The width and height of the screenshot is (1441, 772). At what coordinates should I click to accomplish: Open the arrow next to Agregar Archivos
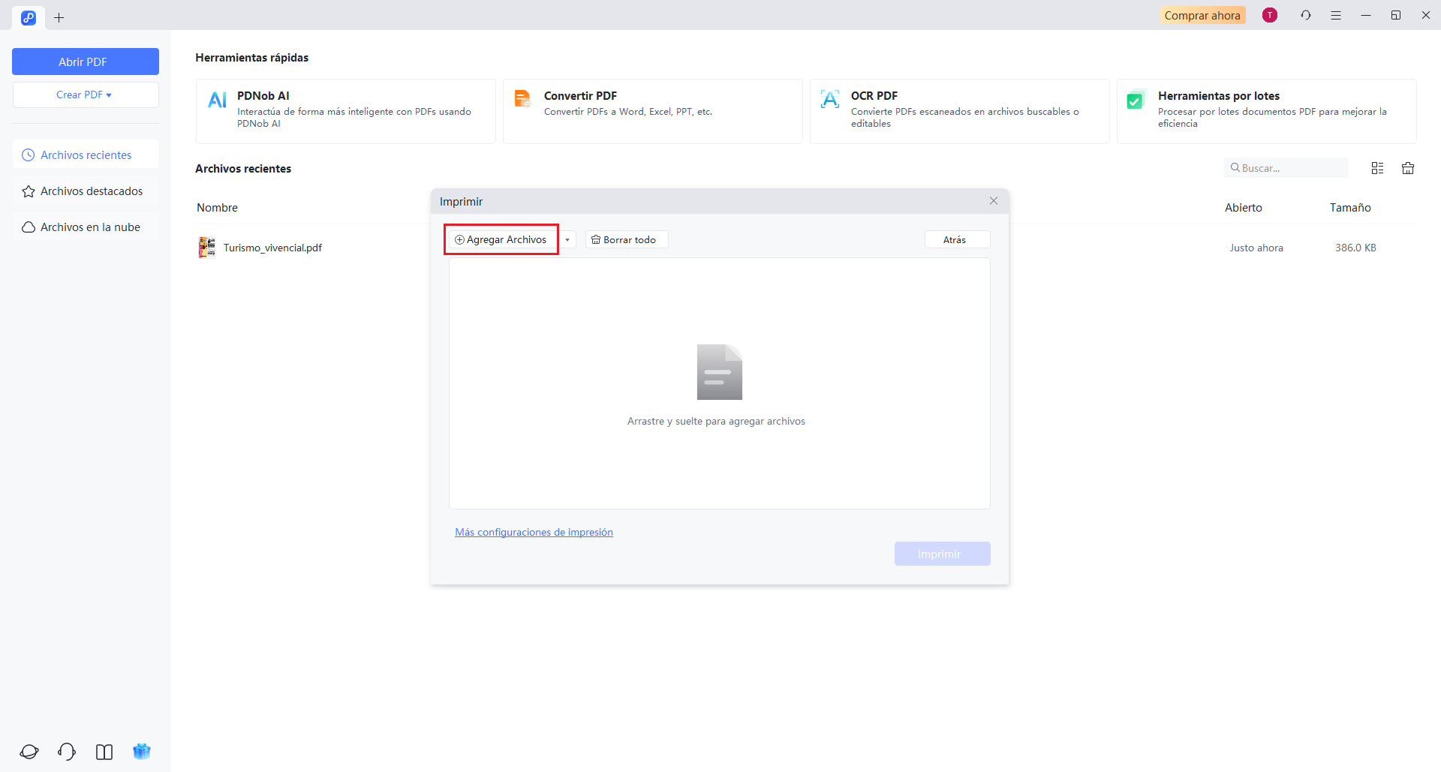coord(567,239)
